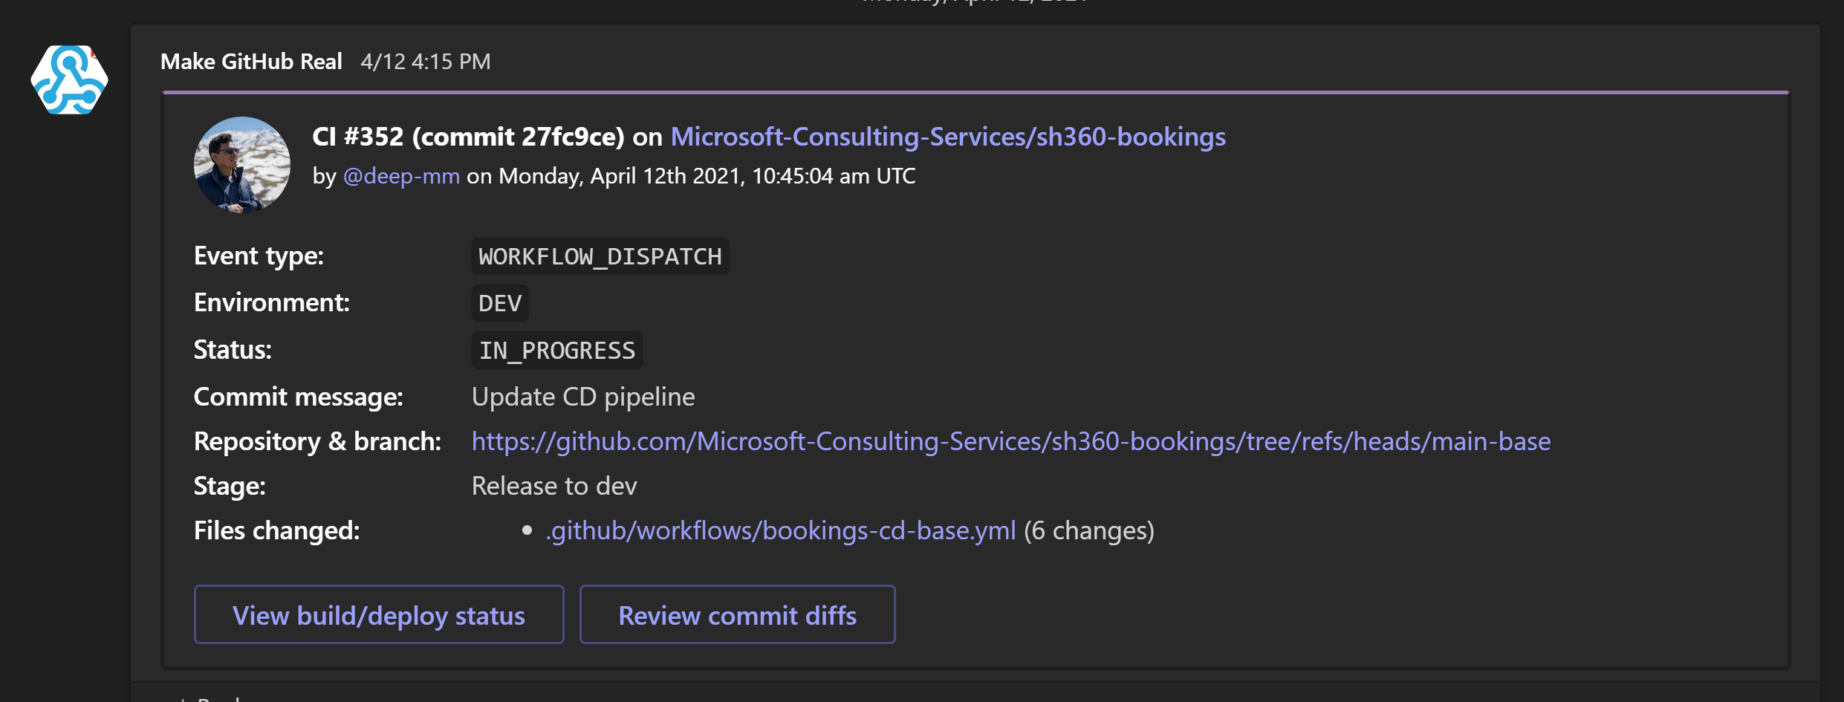Select the WORKFLOW_DISPATCH event type value
This screenshot has height=702, width=1844.
(x=600, y=256)
